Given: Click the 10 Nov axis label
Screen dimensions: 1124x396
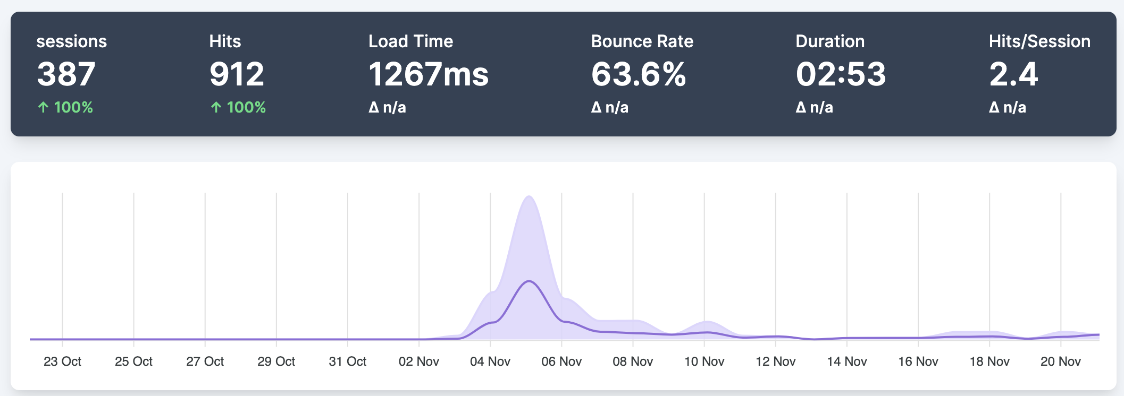Looking at the screenshot, I should click(704, 361).
